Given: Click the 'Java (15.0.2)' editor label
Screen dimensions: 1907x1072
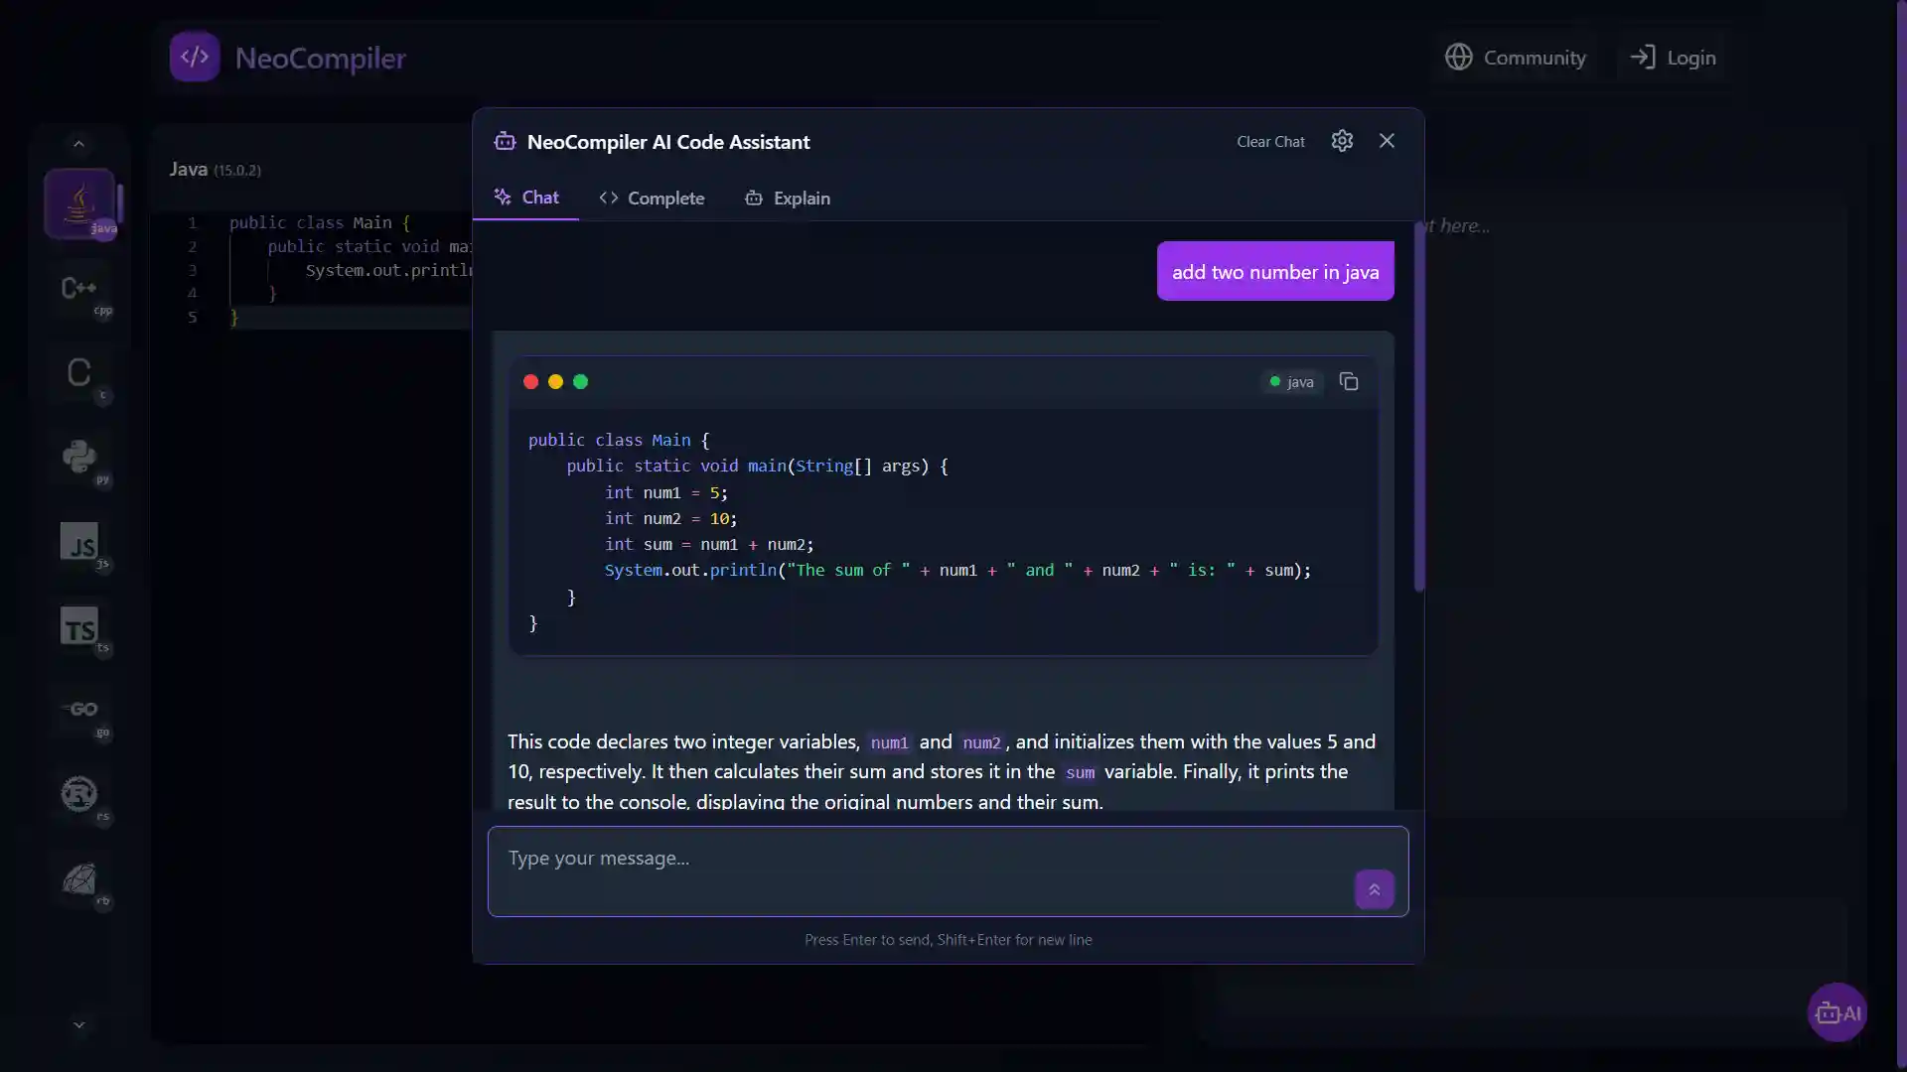Looking at the screenshot, I should tap(216, 170).
